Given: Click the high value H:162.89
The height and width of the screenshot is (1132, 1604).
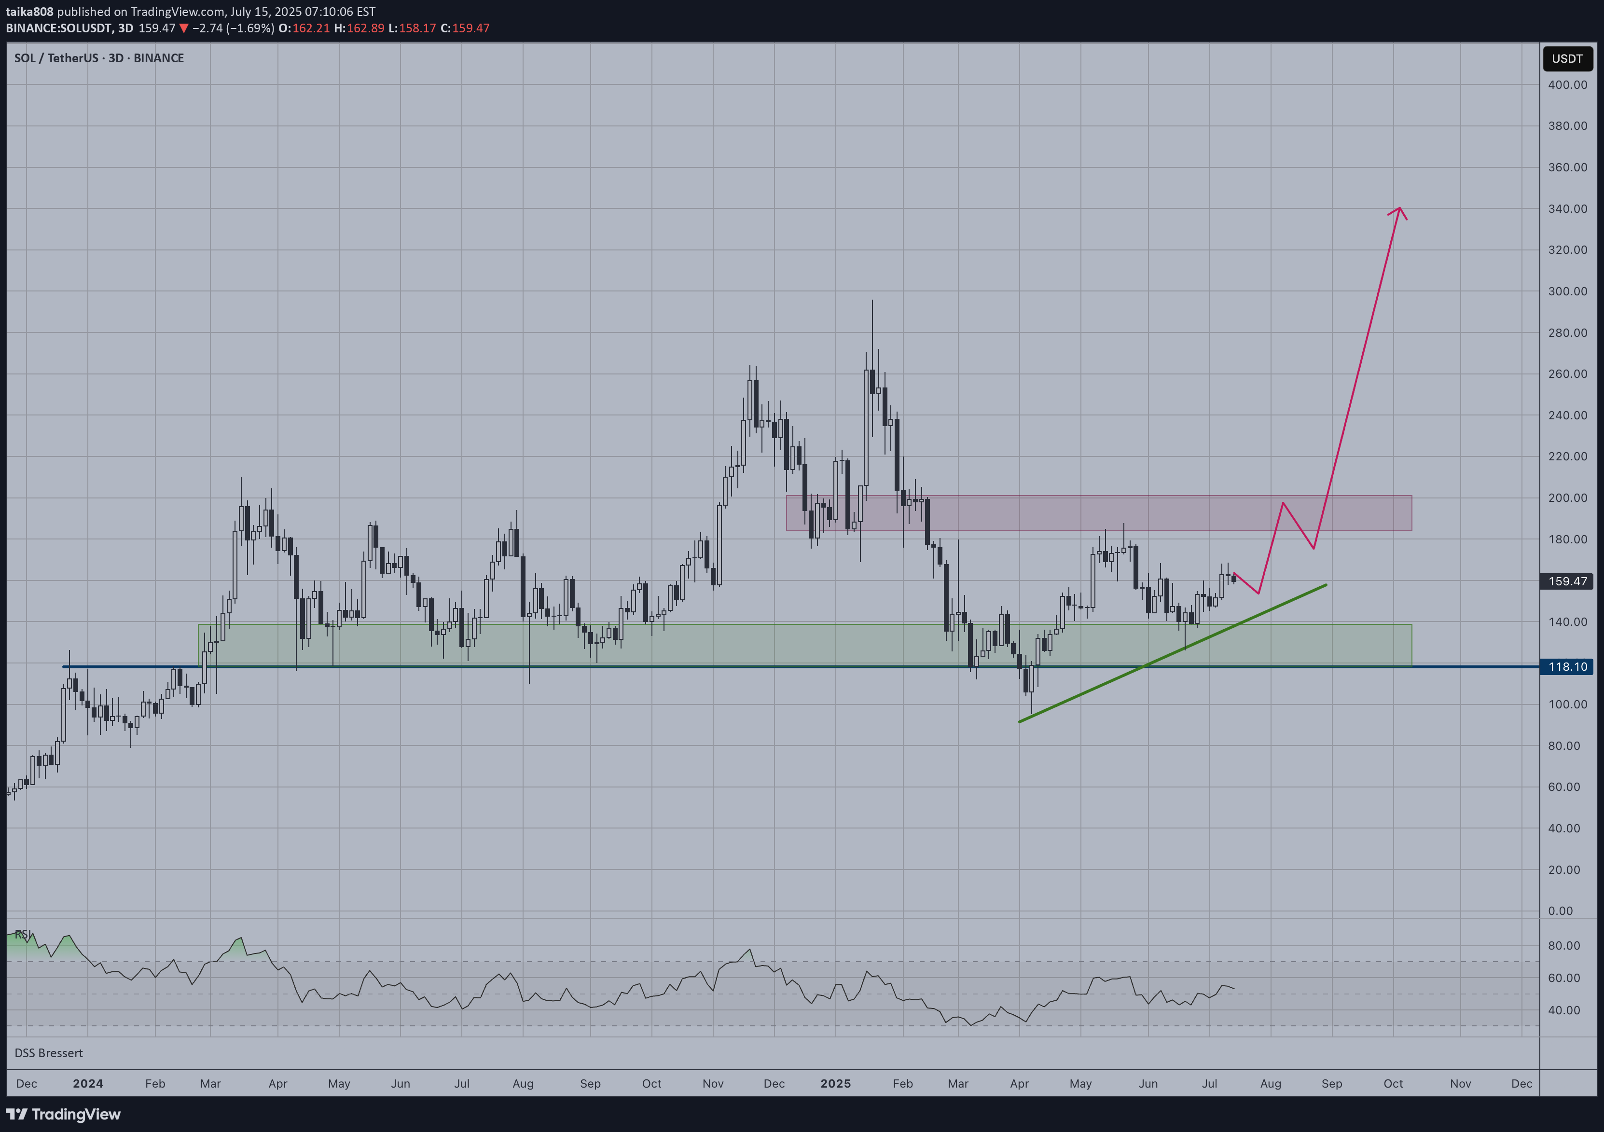Looking at the screenshot, I should 359,28.
